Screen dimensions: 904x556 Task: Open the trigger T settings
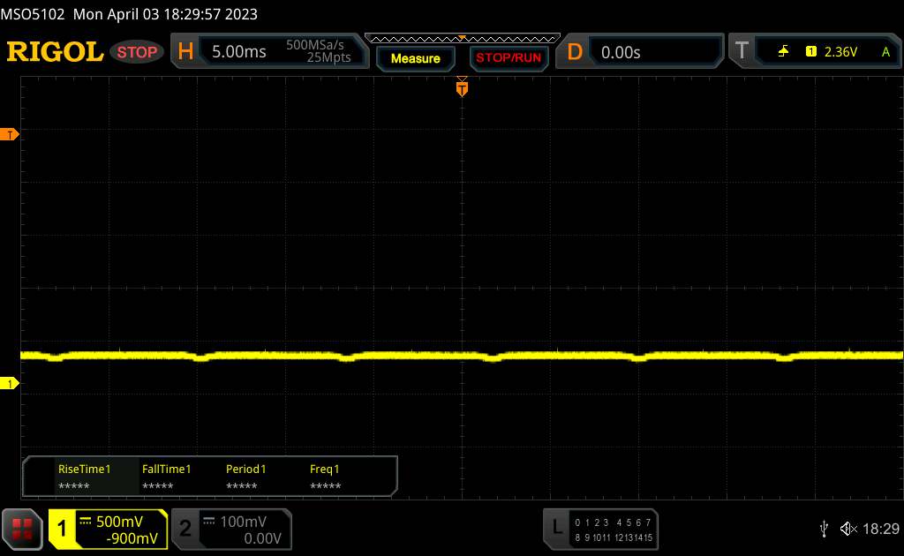[742, 50]
